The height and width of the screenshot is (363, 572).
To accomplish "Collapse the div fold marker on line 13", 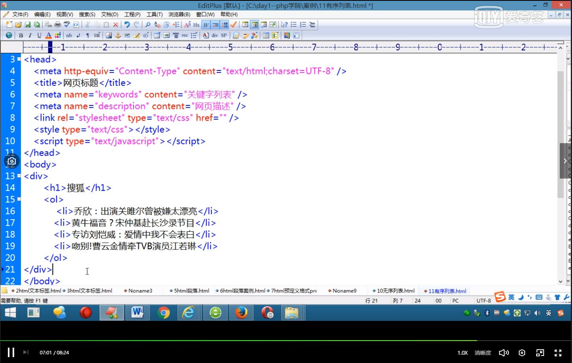I will click(x=19, y=176).
